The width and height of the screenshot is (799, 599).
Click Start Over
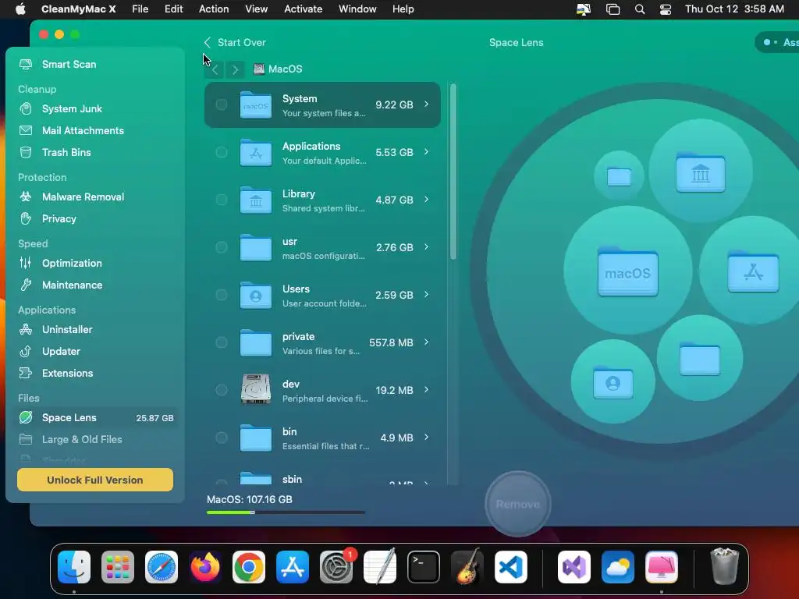pos(235,42)
